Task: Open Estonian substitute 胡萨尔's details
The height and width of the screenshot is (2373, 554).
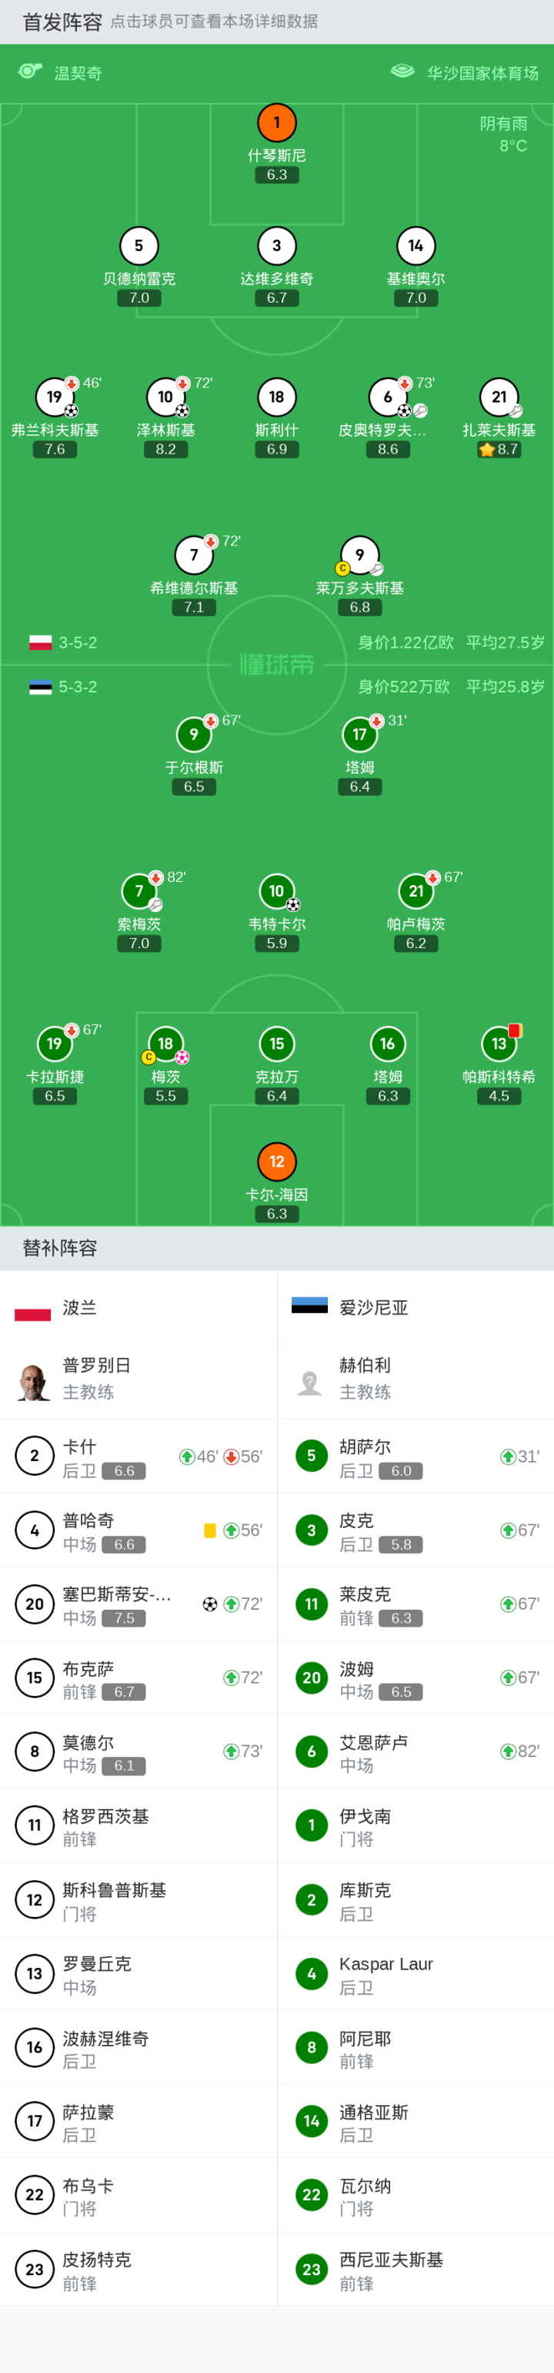Action: click(x=415, y=1456)
